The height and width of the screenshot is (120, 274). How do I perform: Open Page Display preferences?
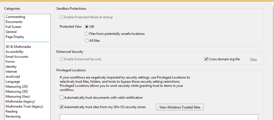pyautogui.click(x=15, y=37)
